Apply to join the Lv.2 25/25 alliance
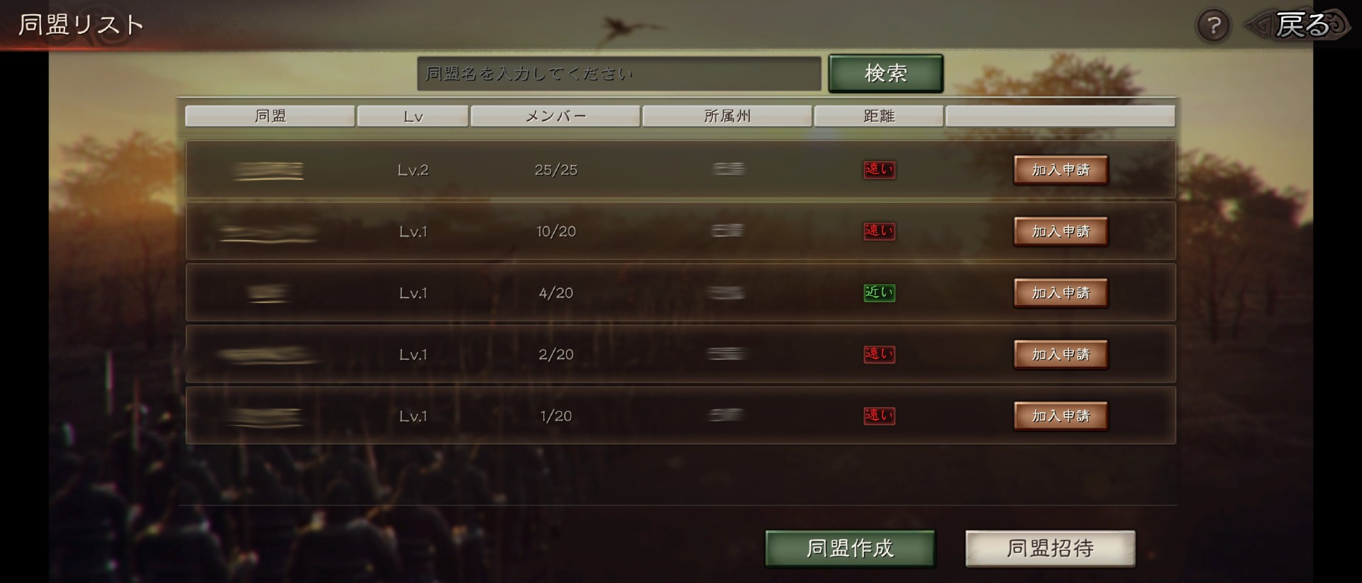The width and height of the screenshot is (1362, 583). 1061,170
